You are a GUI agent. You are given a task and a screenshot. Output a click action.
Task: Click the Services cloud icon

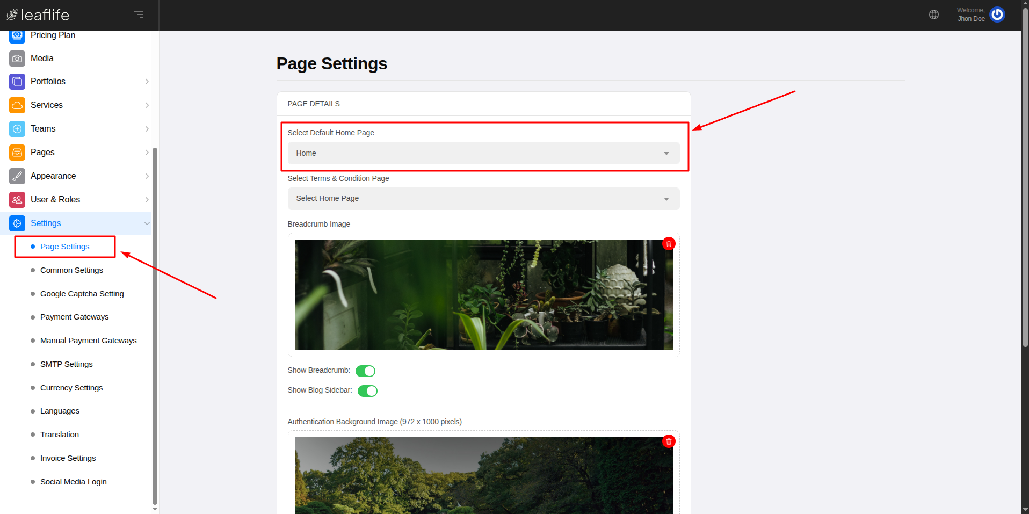[17, 105]
